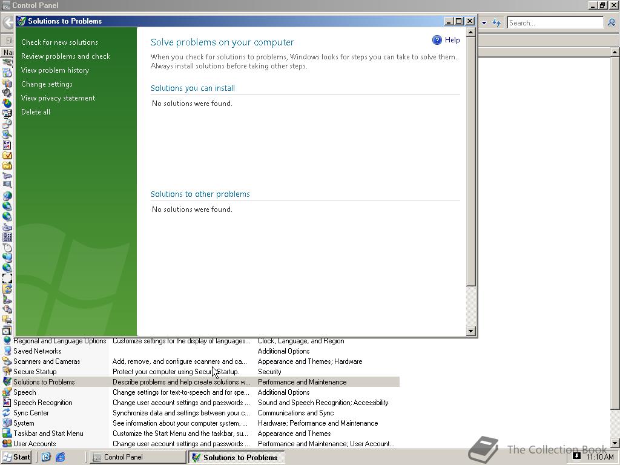The image size is (620, 465).
Task: Open View privacy statement link
Action: pyautogui.click(x=58, y=97)
